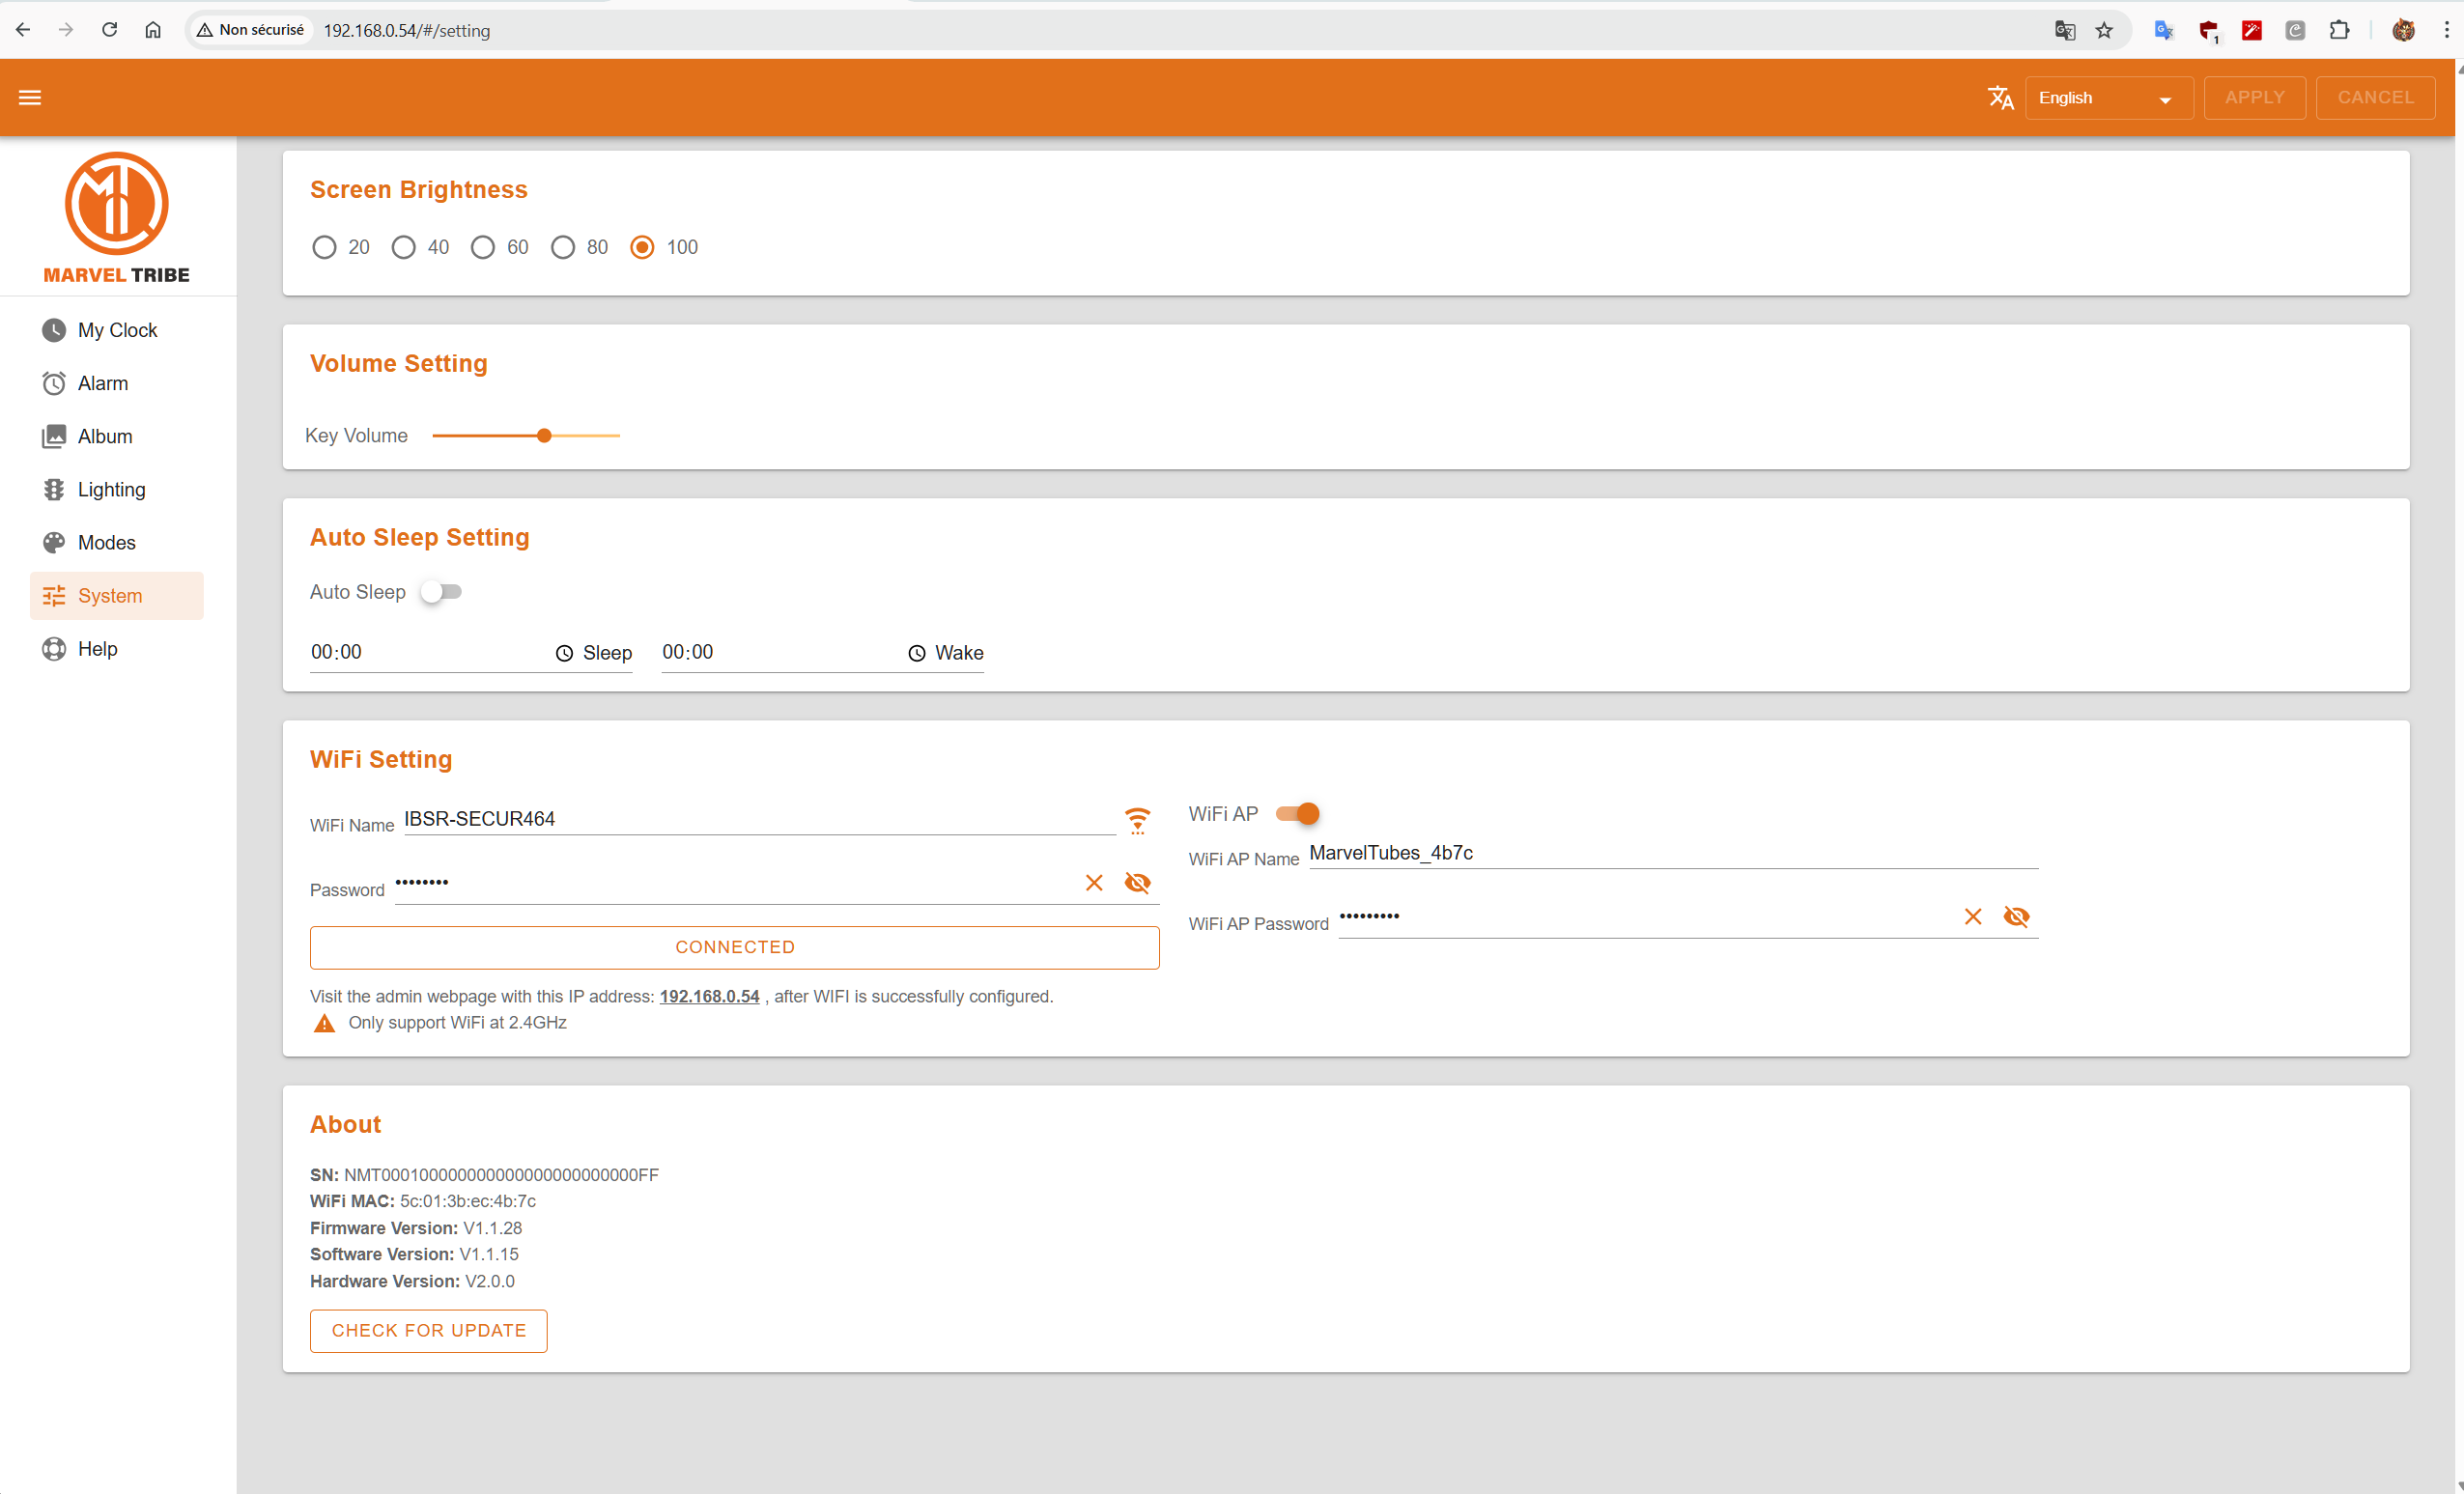Open the English language dropdown
This screenshot has width=2464, height=1494.
click(2107, 98)
